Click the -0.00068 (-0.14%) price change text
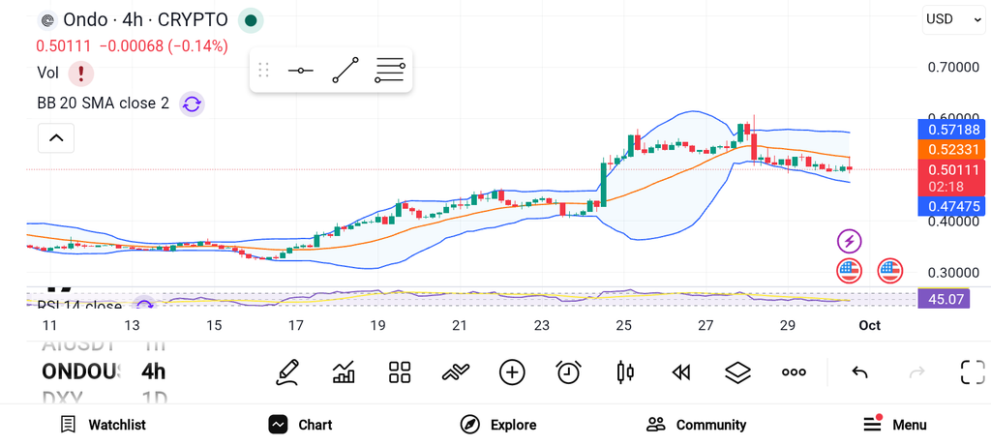 tap(164, 46)
